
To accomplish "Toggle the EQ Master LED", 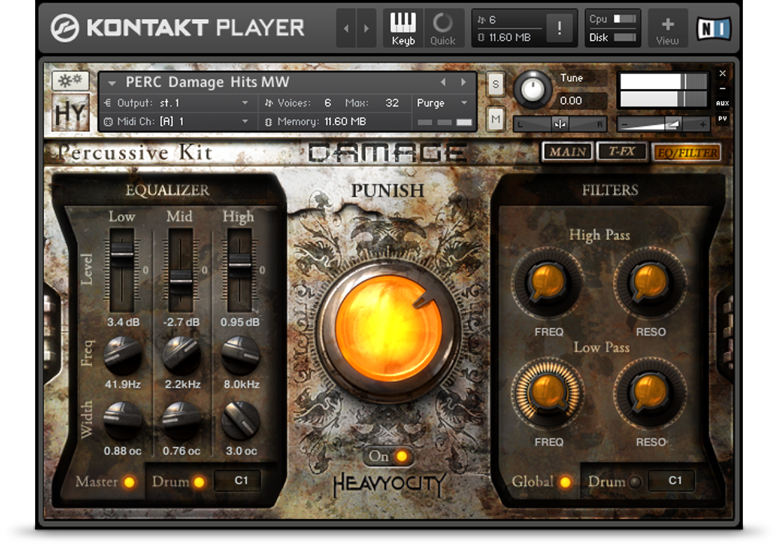I will click(x=130, y=482).
